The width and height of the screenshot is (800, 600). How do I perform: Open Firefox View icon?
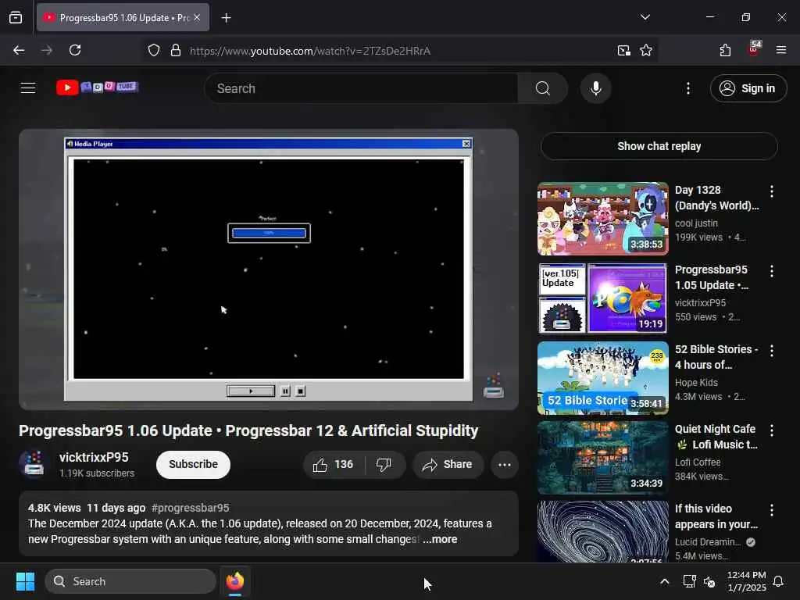click(x=16, y=18)
